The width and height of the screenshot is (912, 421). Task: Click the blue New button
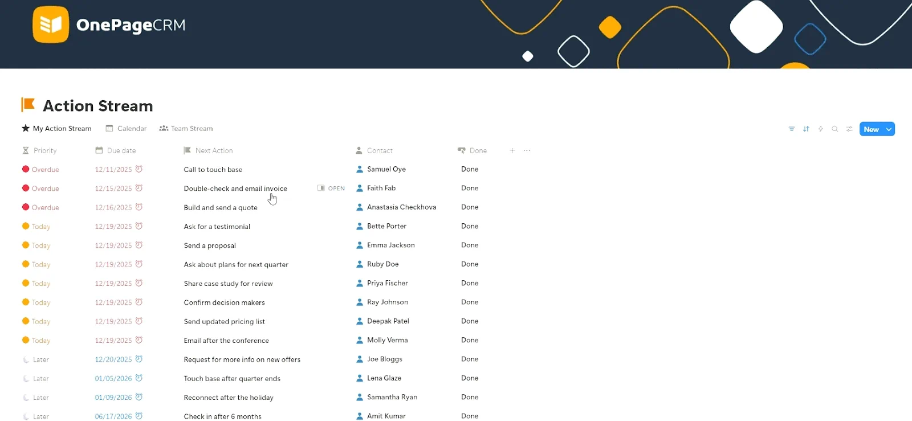(x=871, y=129)
